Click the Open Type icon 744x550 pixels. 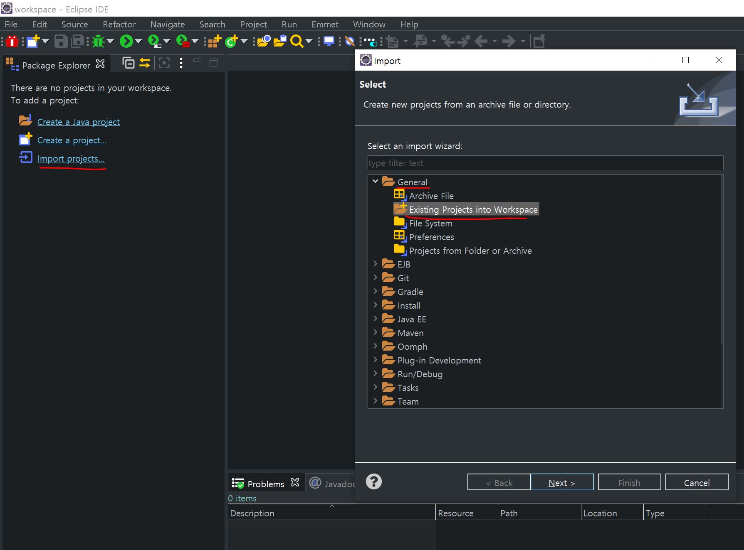[264, 41]
